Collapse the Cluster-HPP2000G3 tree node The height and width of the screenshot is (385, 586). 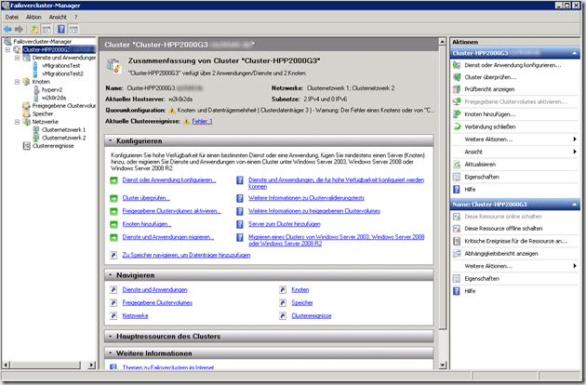click(7, 49)
